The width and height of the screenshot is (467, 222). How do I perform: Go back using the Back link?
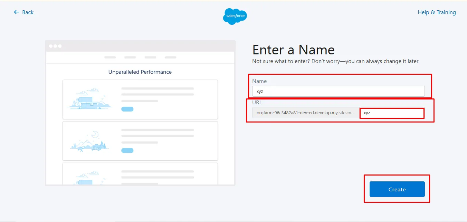23,12
